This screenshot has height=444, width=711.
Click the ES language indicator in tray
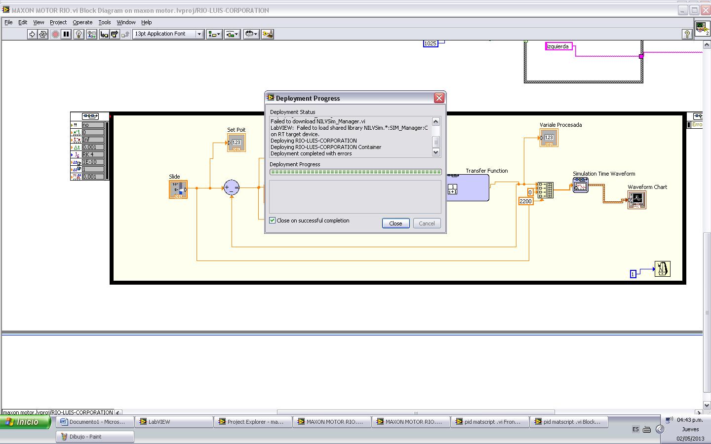point(635,429)
